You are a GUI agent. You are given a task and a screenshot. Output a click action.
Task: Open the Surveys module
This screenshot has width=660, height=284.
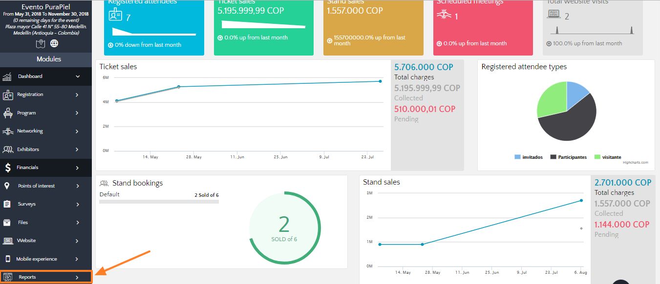tap(27, 204)
